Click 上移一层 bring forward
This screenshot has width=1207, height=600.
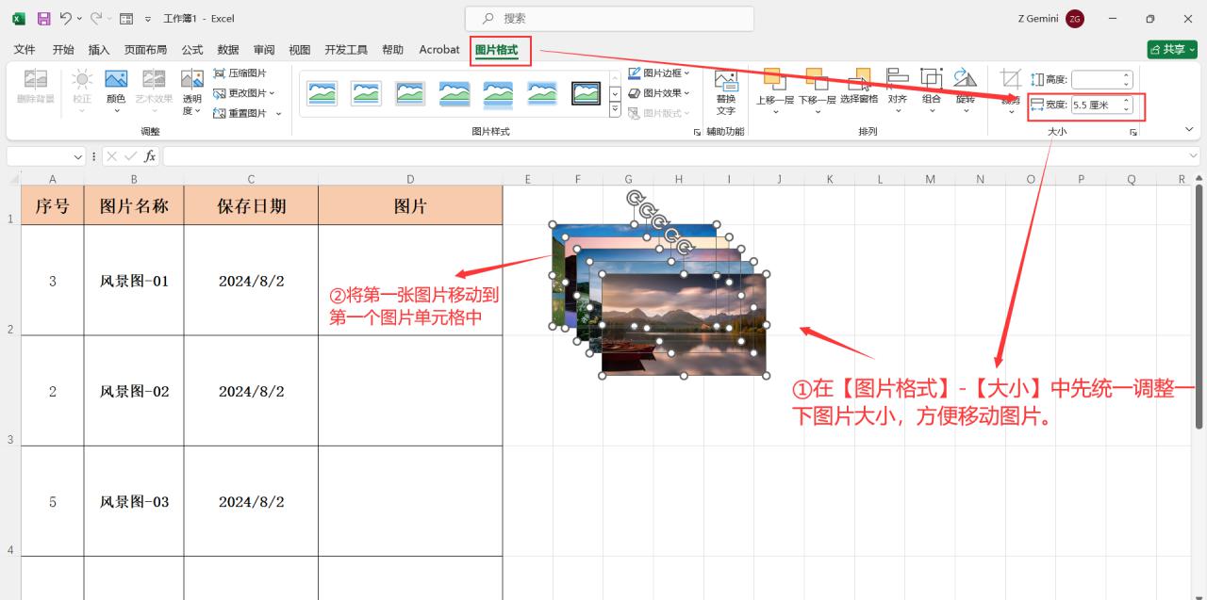click(775, 91)
